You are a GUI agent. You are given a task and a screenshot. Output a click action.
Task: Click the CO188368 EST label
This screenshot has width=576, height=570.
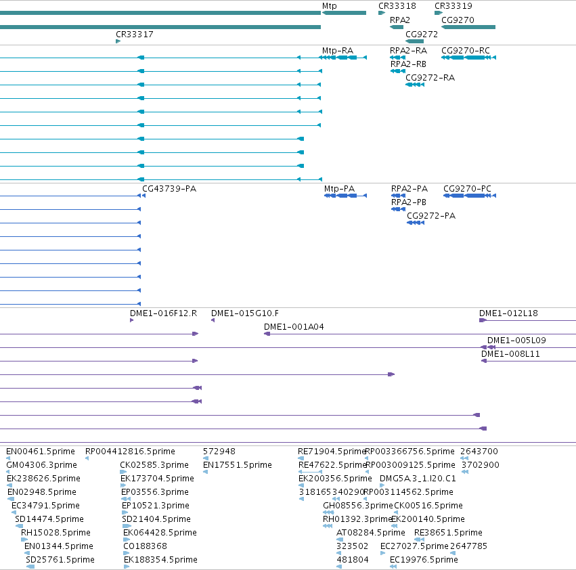click(145, 546)
